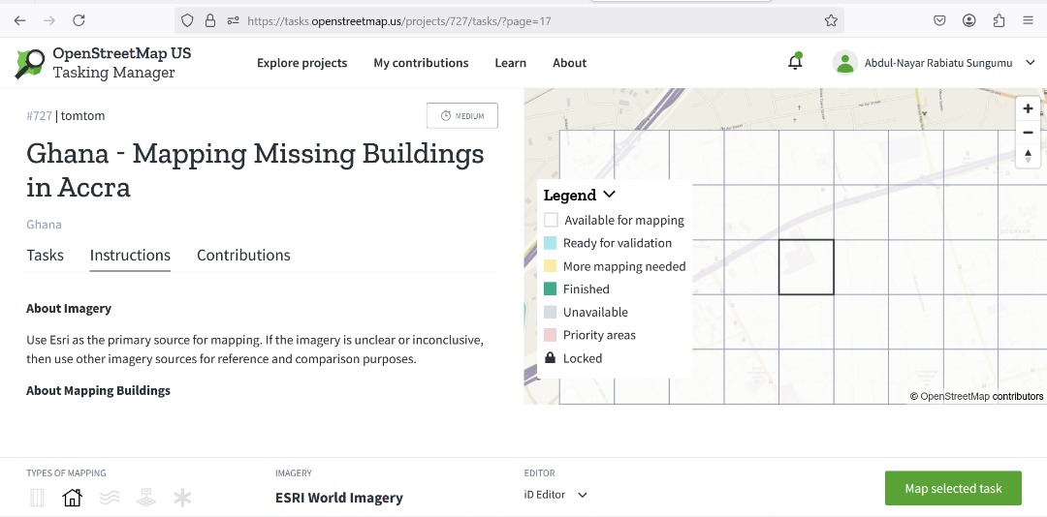The height and width of the screenshot is (517, 1047).
Task: Collapse the Legend panel chevron
Action: click(609, 195)
